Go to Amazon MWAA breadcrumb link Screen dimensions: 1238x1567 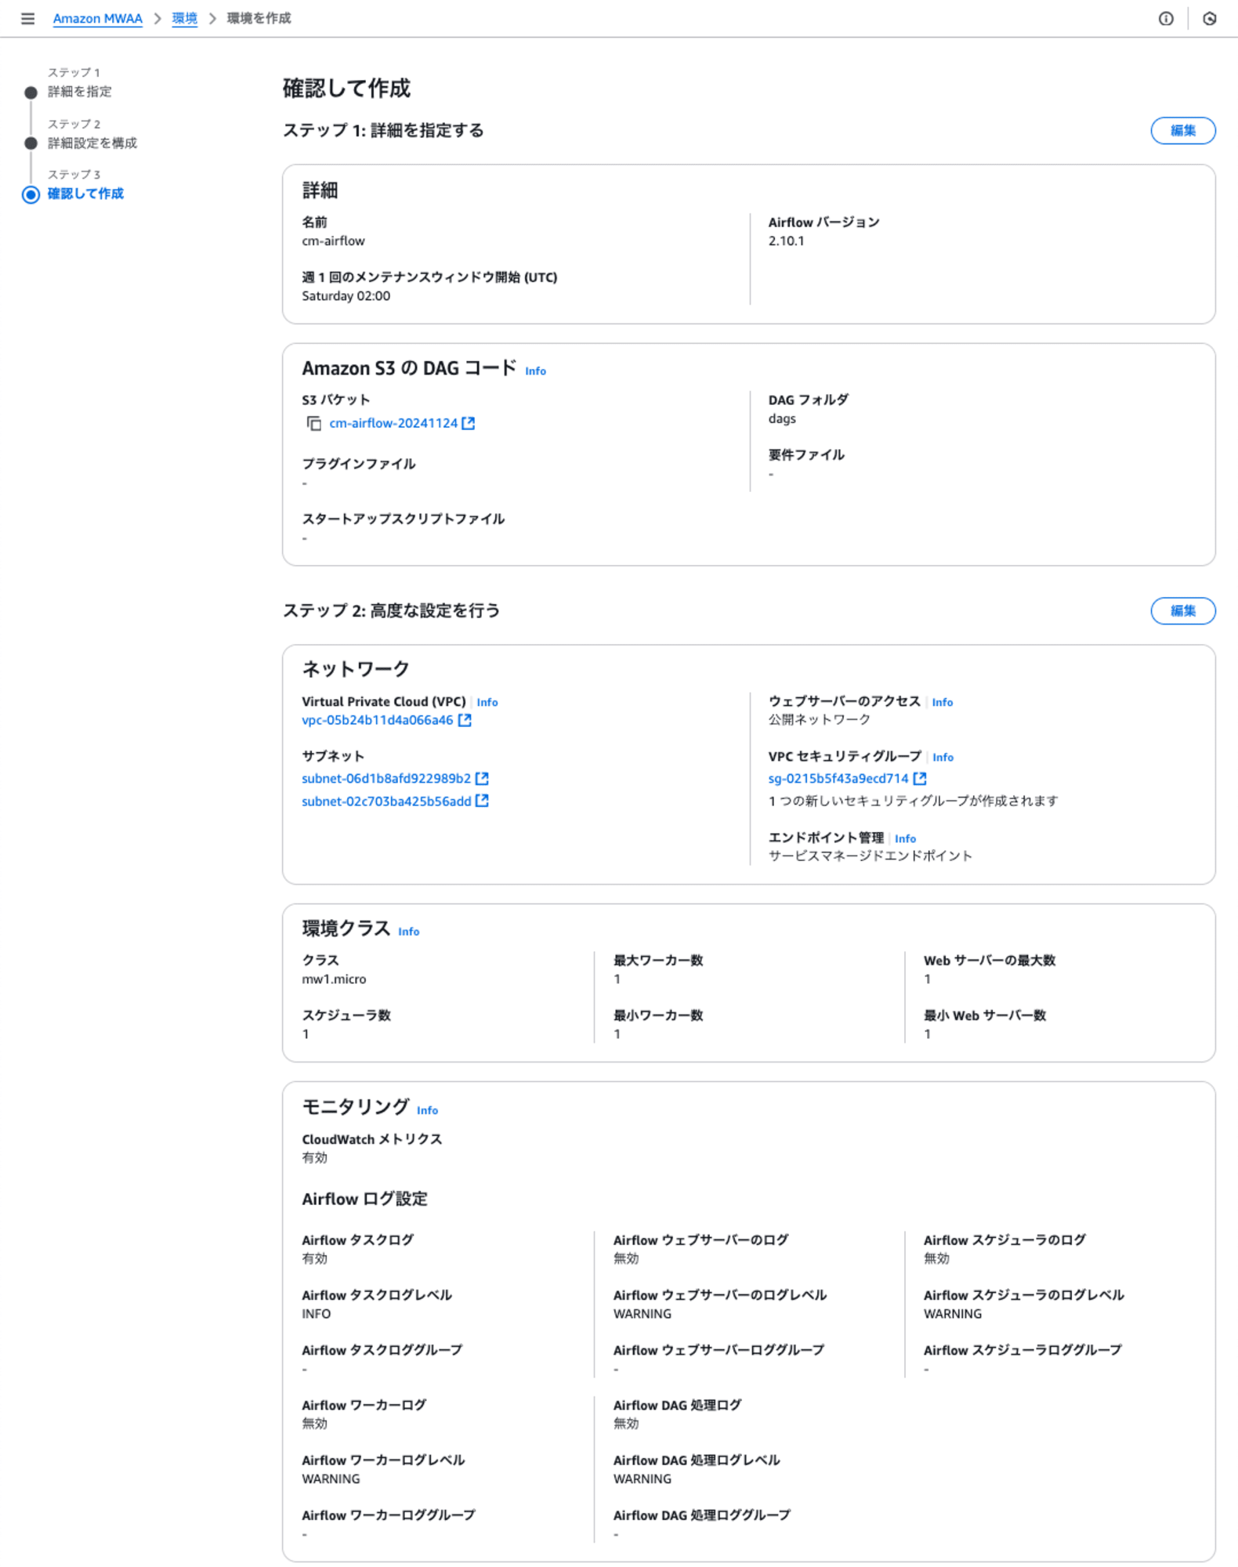(98, 18)
